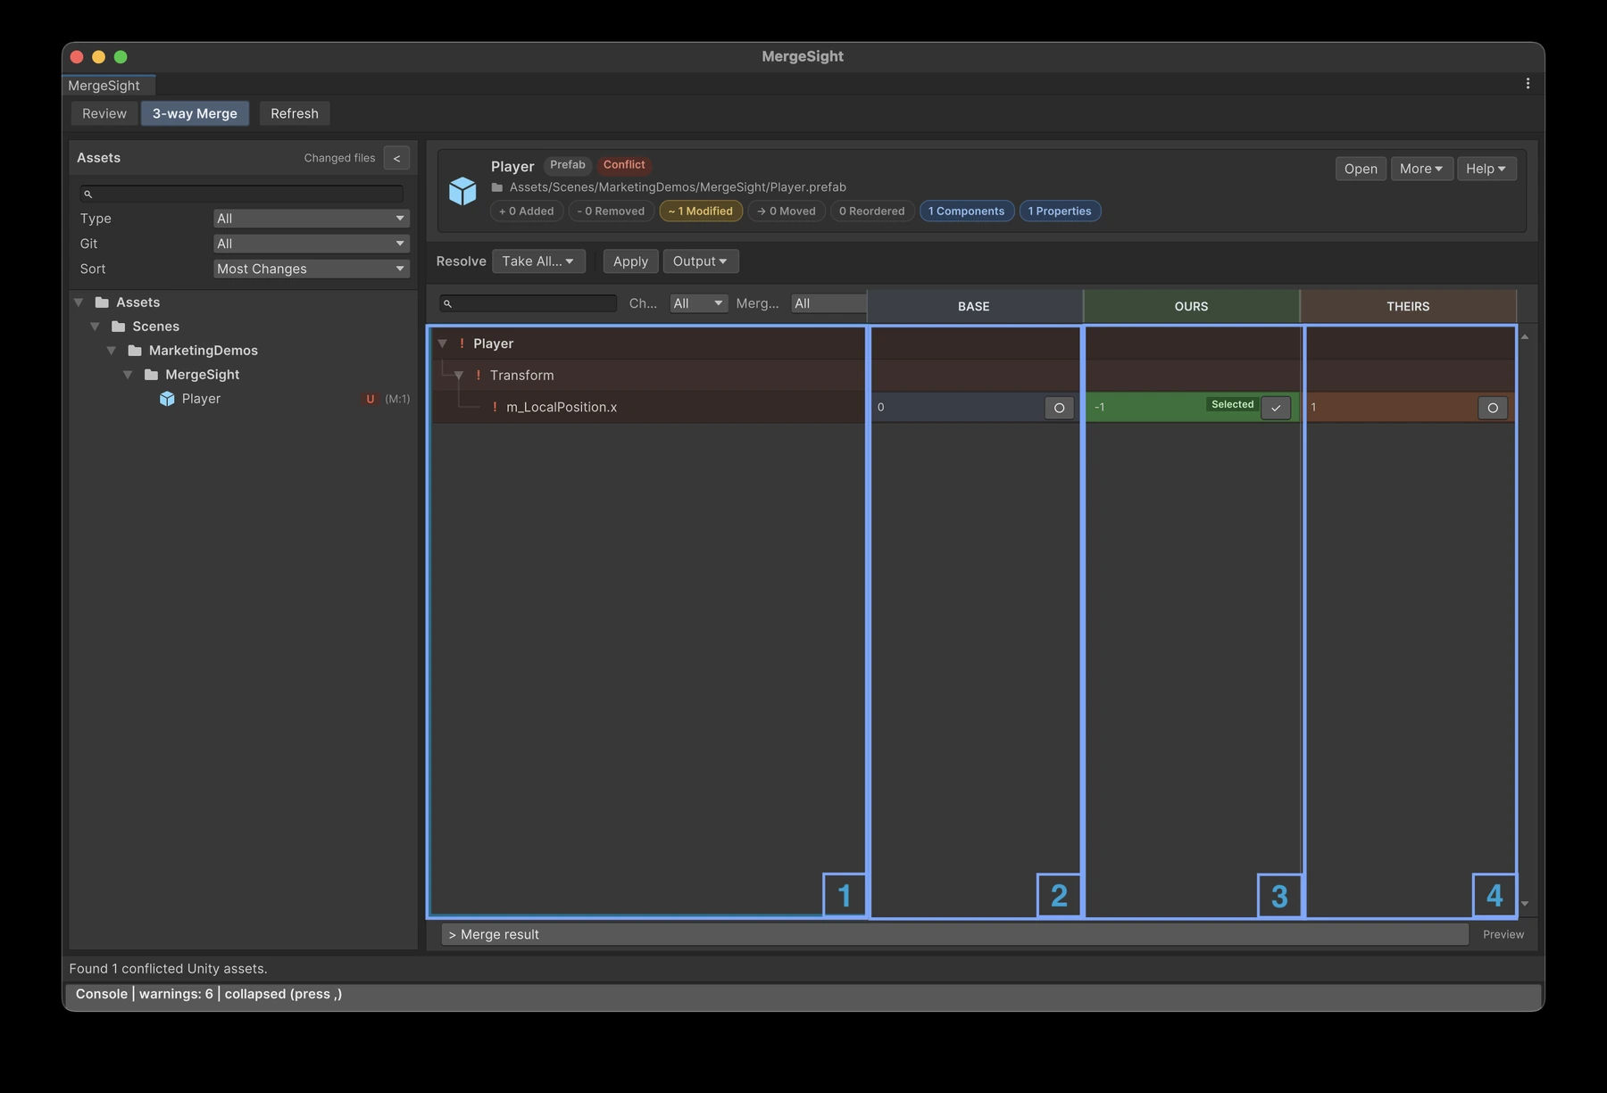Select the BASE value for m_LocalPosition.x
Image resolution: width=1607 pixels, height=1093 pixels.
click(1059, 408)
